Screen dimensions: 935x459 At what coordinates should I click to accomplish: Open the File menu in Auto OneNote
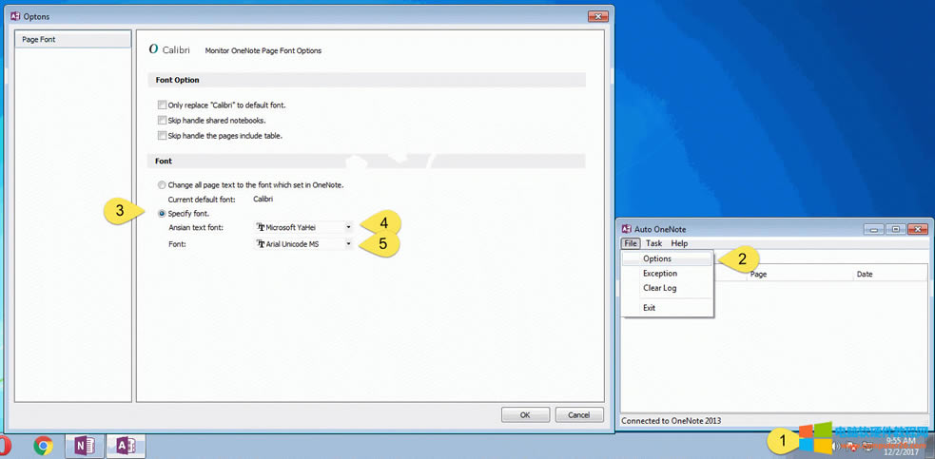(631, 243)
